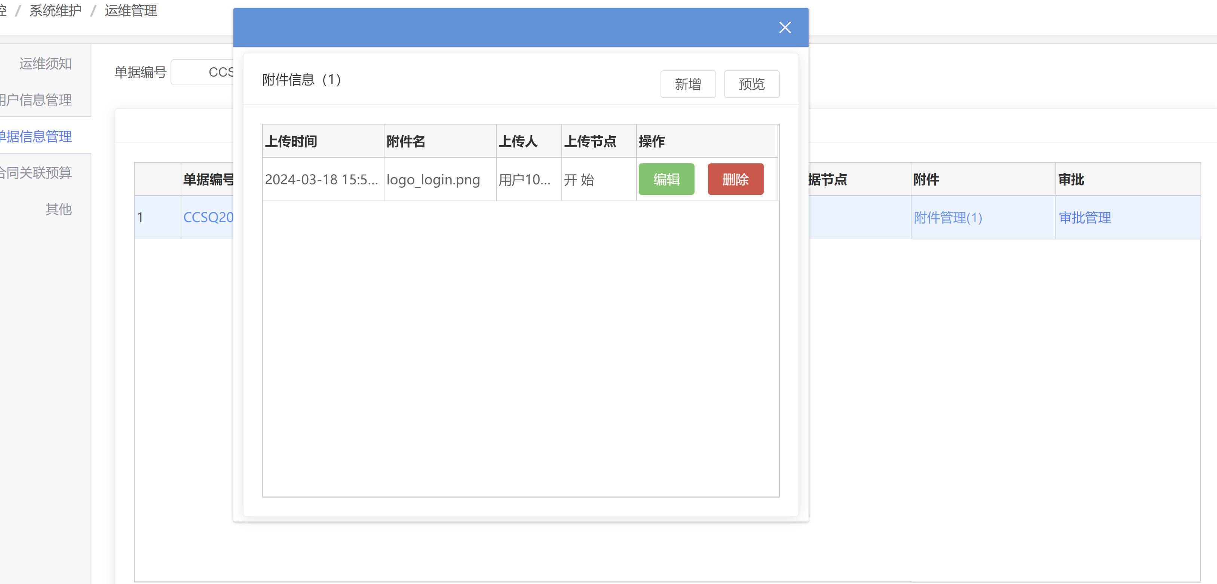Open 审批管理 link
Screen dimensions: 1217x584
click(1085, 218)
